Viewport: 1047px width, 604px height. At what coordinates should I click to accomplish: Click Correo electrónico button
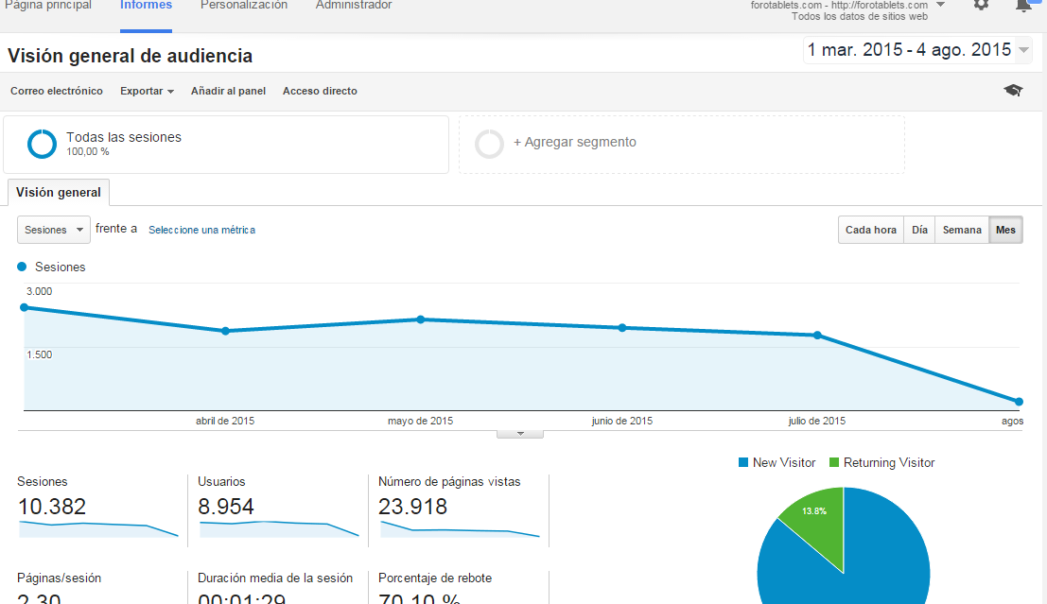click(57, 91)
